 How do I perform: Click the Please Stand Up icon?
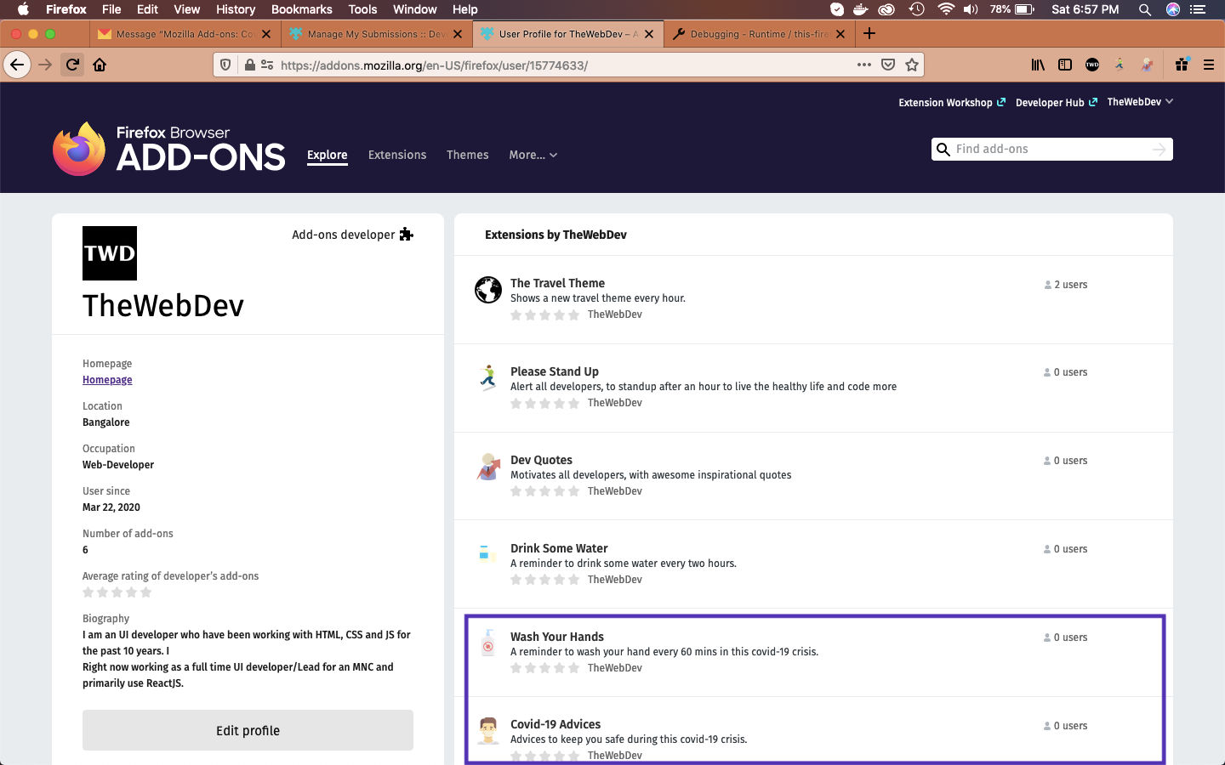point(488,377)
